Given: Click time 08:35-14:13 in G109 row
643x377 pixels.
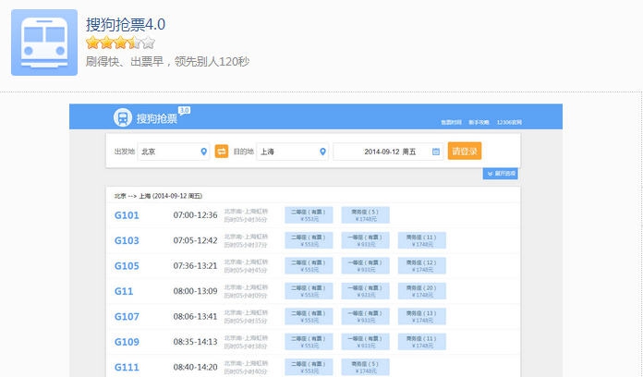Looking at the screenshot, I should tap(195, 342).
